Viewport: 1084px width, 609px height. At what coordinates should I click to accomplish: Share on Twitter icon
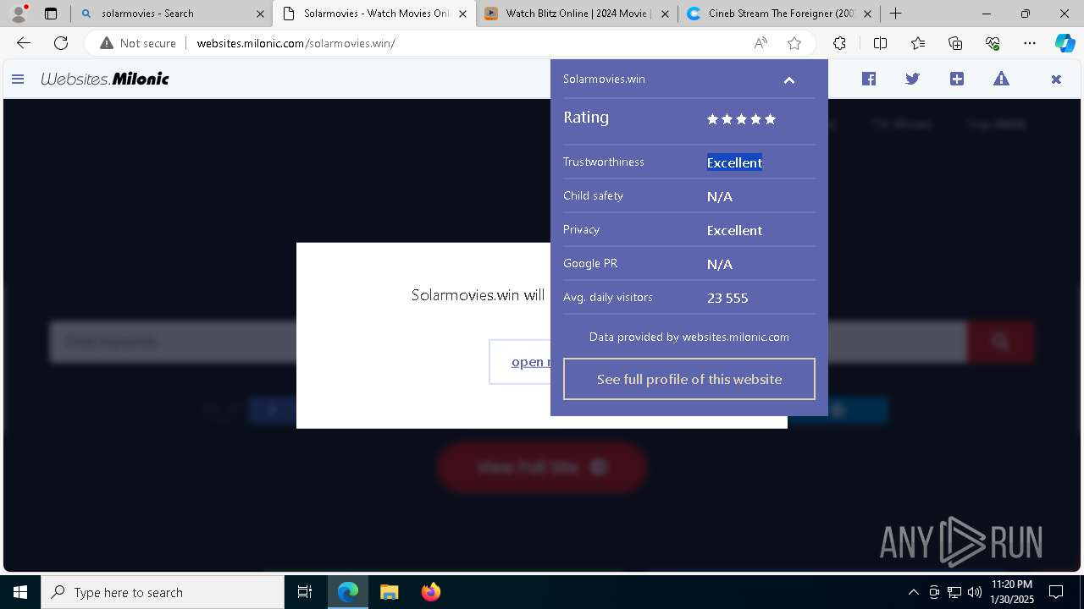point(912,79)
